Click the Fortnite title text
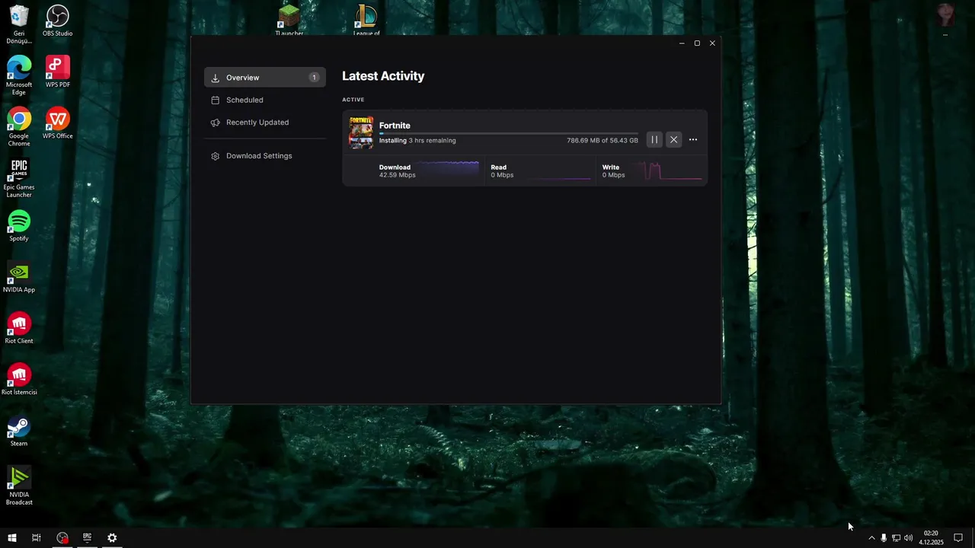975x548 pixels. [395, 126]
